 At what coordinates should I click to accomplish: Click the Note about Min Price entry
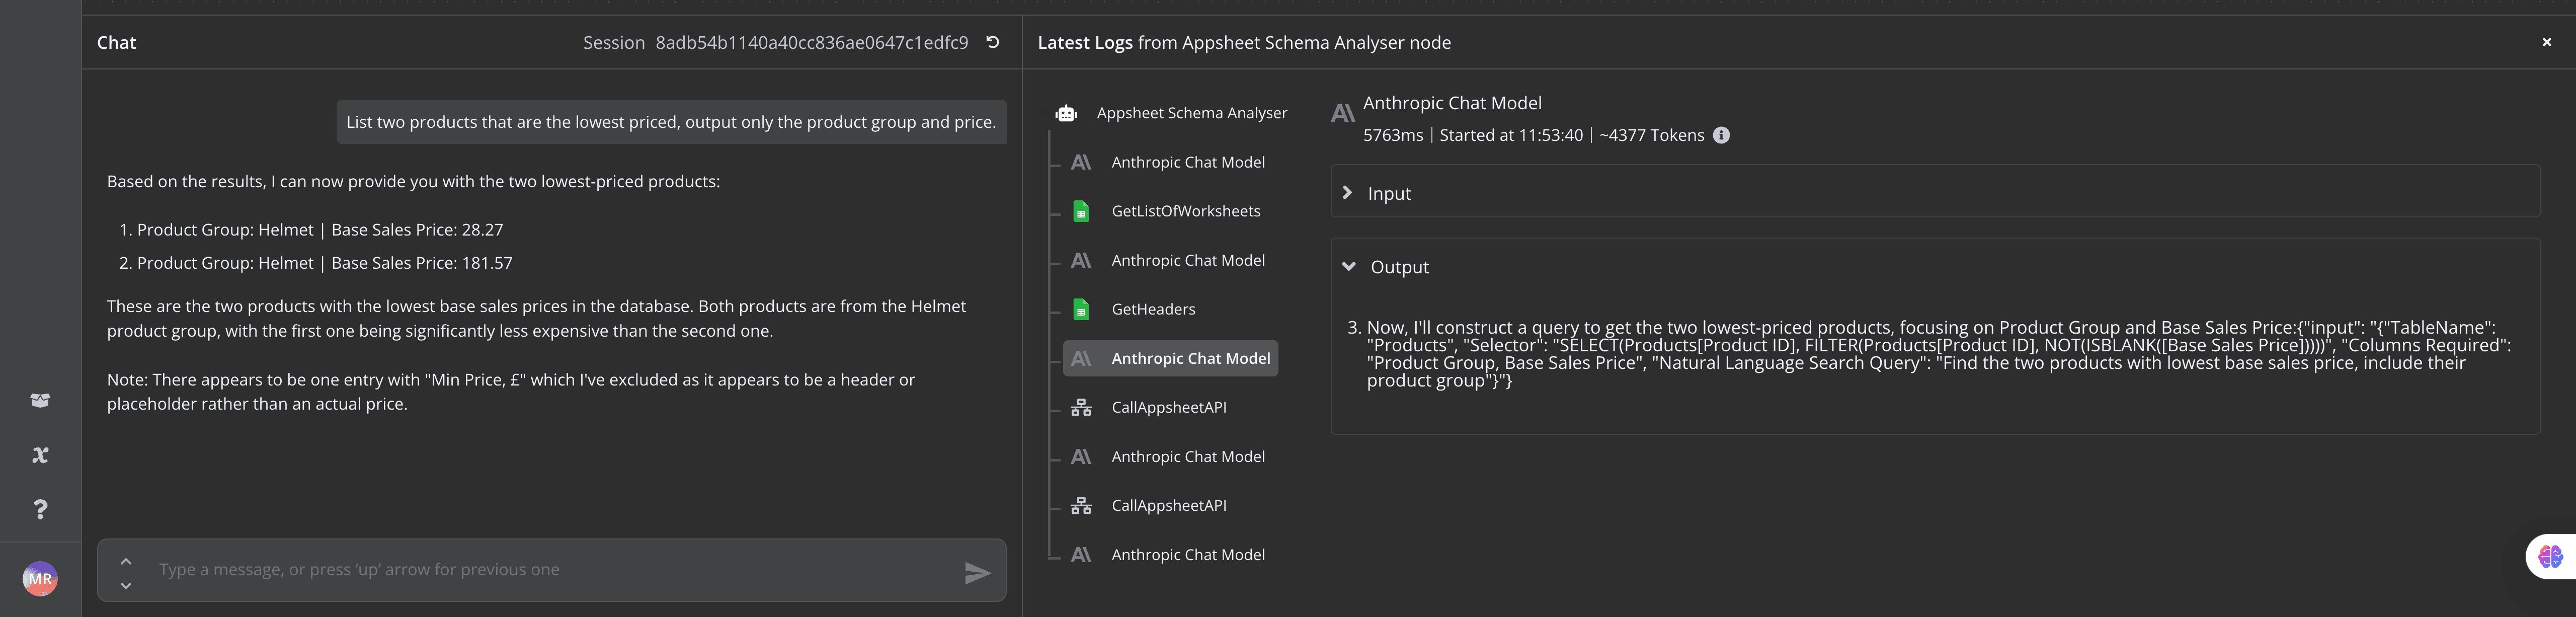click(511, 392)
